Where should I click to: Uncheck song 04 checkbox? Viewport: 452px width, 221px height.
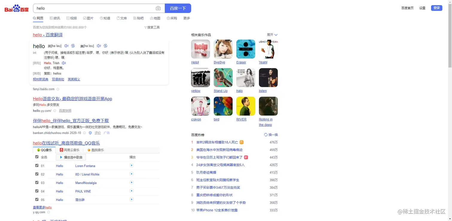pos(37,191)
